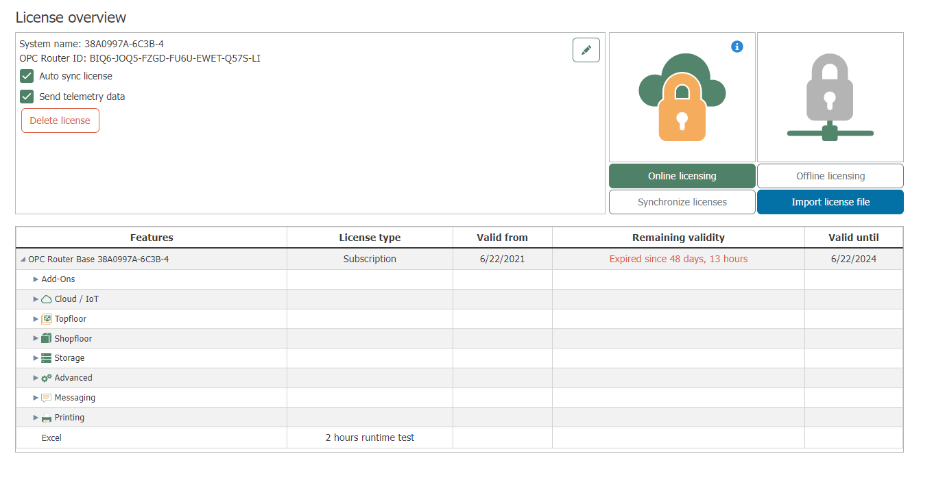Click the Delete license button

[x=60, y=120]
